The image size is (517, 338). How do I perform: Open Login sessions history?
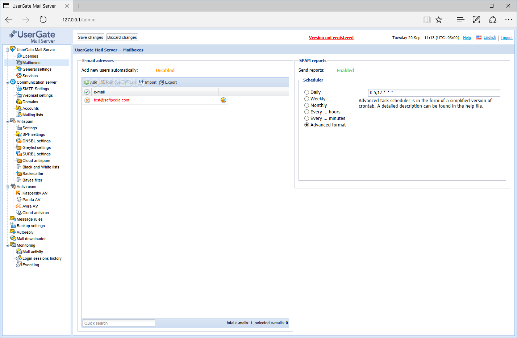(42, 258)
